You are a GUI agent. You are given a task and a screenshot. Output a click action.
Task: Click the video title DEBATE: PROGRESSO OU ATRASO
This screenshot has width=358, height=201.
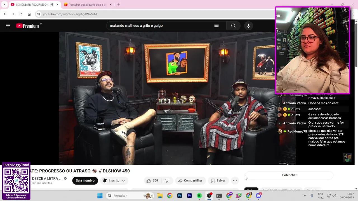80,171
